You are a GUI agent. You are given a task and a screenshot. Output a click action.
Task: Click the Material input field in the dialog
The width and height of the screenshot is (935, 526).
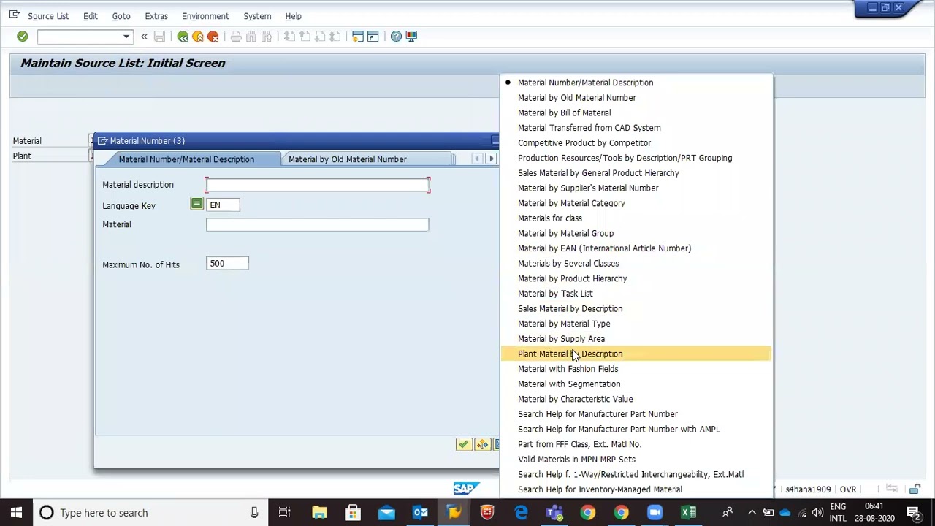click(318, 224)
